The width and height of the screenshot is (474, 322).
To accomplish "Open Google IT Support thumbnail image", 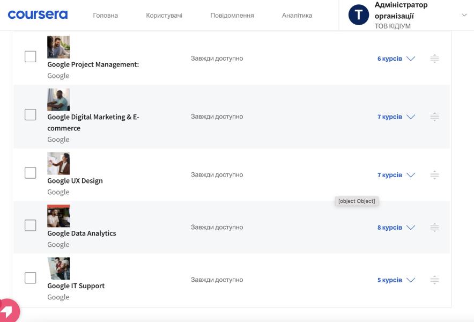I will click(x=58, y=268).
